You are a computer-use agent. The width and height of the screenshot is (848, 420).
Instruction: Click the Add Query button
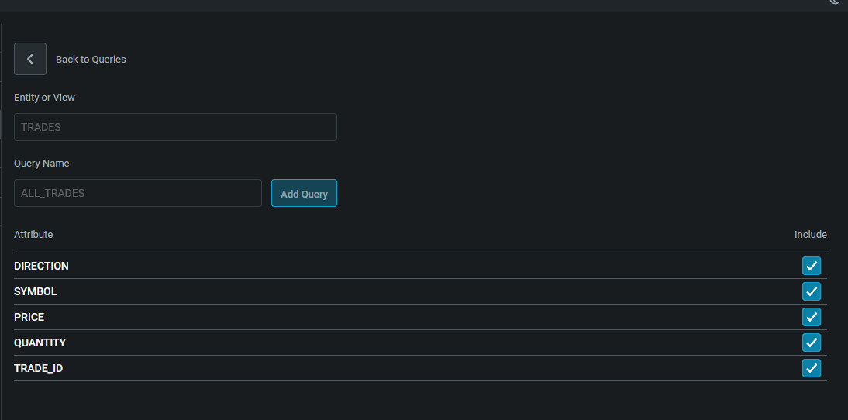click(304, 193)
